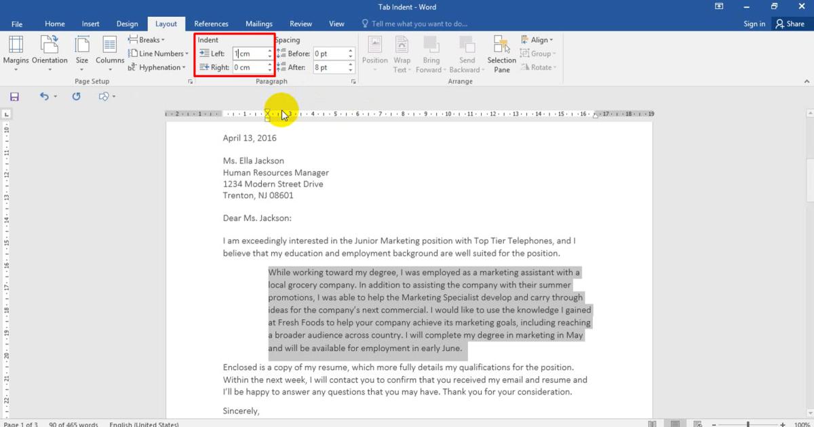Click the line Ms. Ella Jackson
Screen dimensions: 814x427
coord(254,161)
